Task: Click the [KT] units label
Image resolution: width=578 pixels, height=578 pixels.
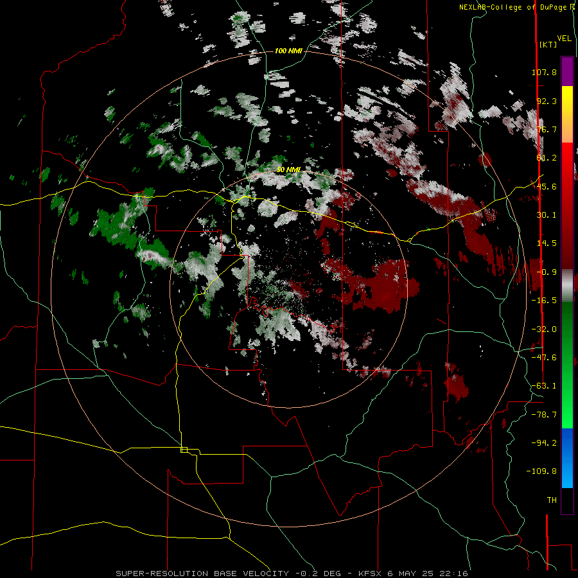Action: [x=548, y=44]
